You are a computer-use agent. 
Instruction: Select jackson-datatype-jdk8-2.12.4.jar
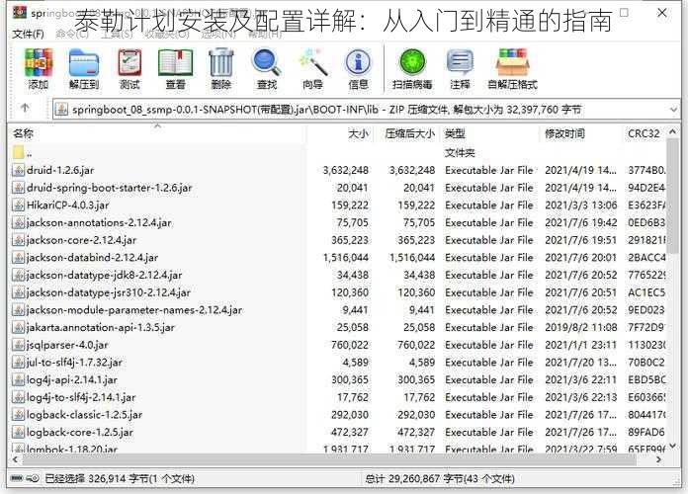click(104, 275)
